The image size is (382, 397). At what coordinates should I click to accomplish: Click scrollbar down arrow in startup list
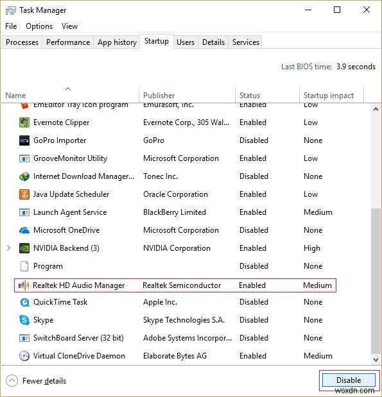click(x=376, y=359)
